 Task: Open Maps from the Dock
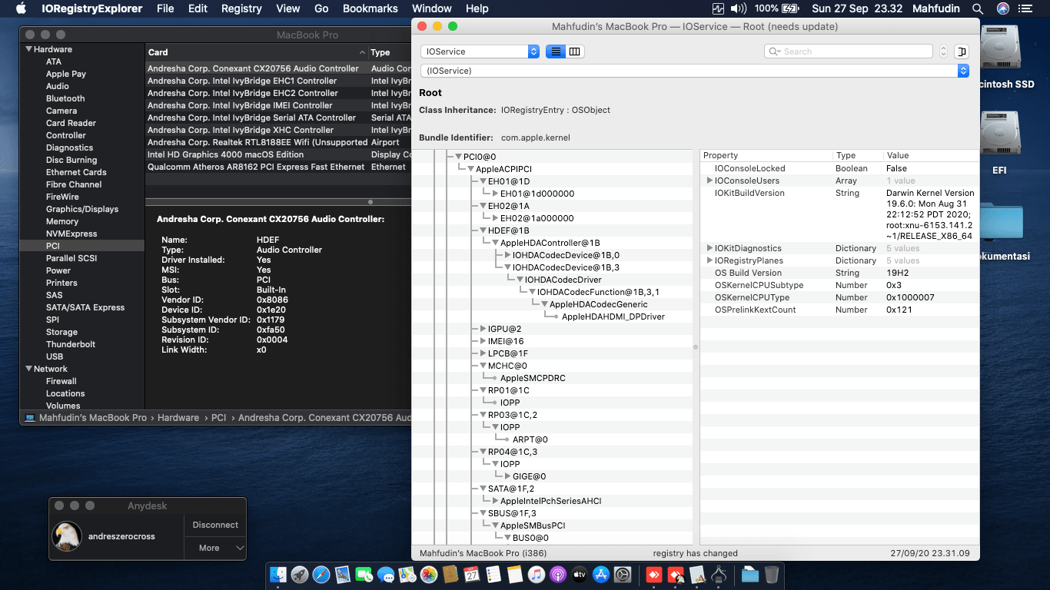click(407, 574)
